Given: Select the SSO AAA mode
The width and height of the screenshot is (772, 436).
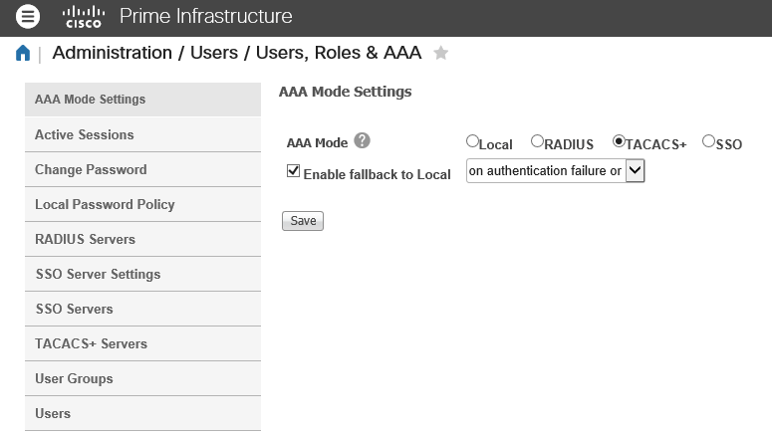Looking at the screenshot, I should click(x=708, y=141).
